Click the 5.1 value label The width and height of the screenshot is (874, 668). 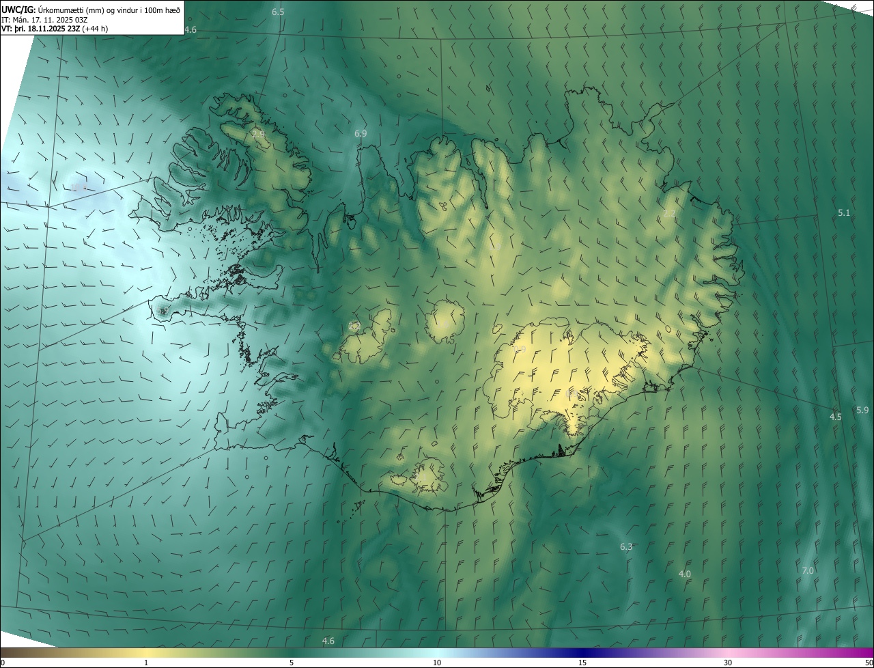[844, 213]
